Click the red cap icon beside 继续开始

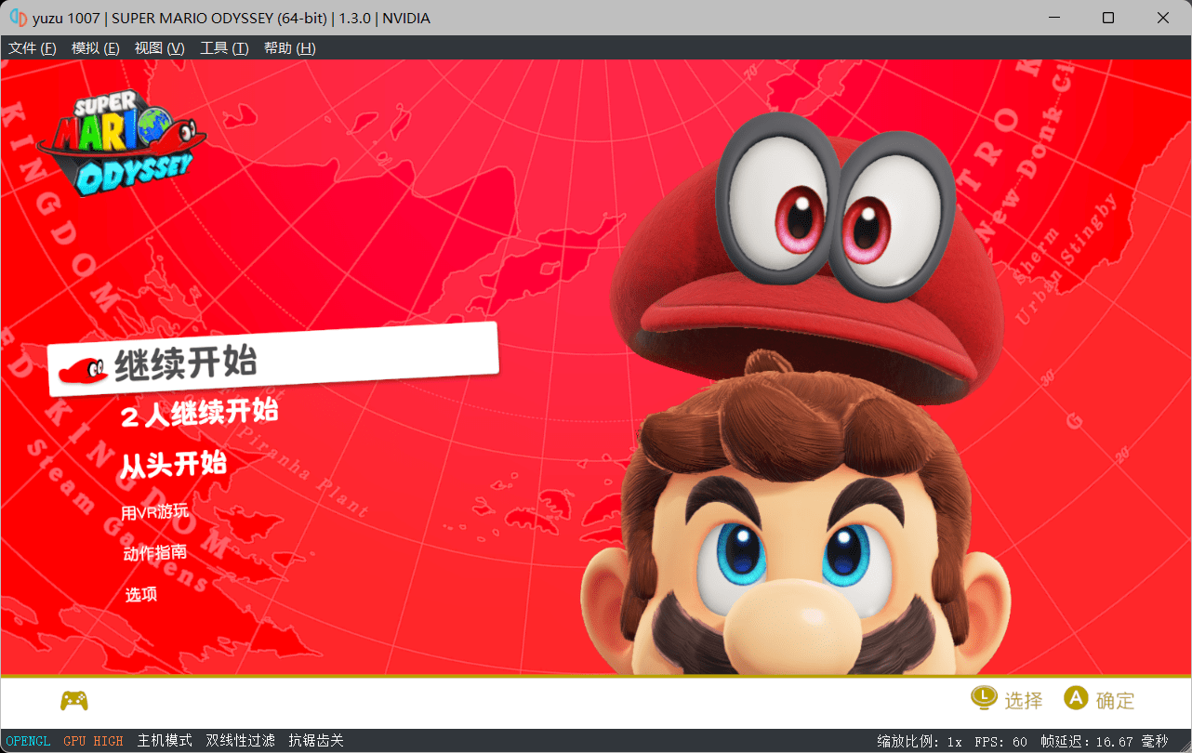coord(82,370)
